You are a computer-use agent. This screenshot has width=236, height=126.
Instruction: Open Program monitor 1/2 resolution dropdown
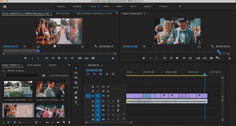203,46
